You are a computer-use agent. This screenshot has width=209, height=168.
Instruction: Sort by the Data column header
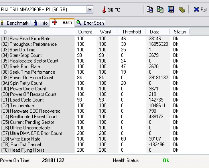[x=158, y=32]
